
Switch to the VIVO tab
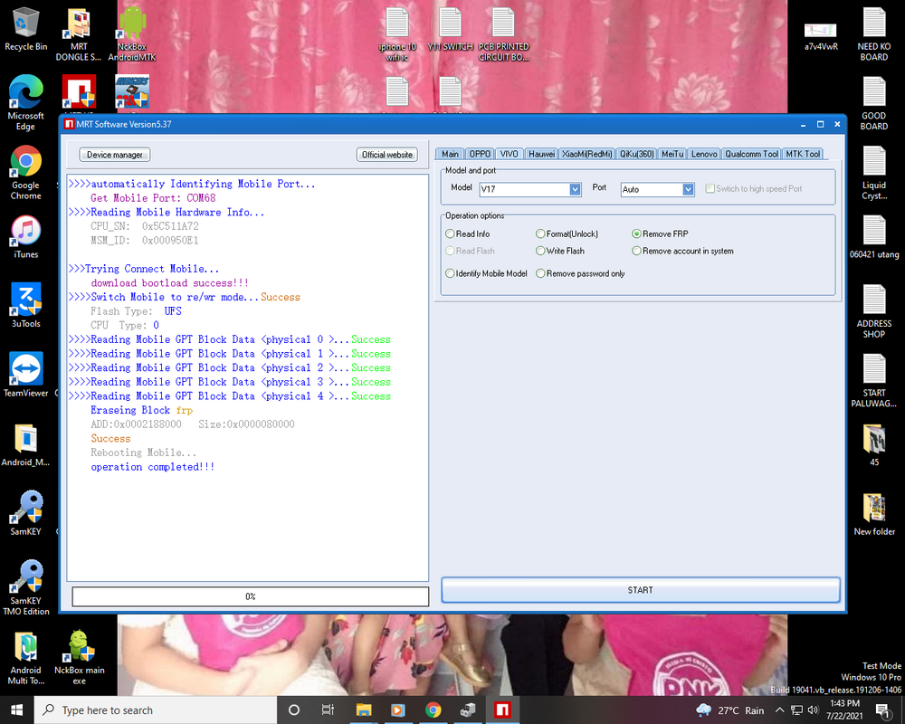tap(509, 154)
